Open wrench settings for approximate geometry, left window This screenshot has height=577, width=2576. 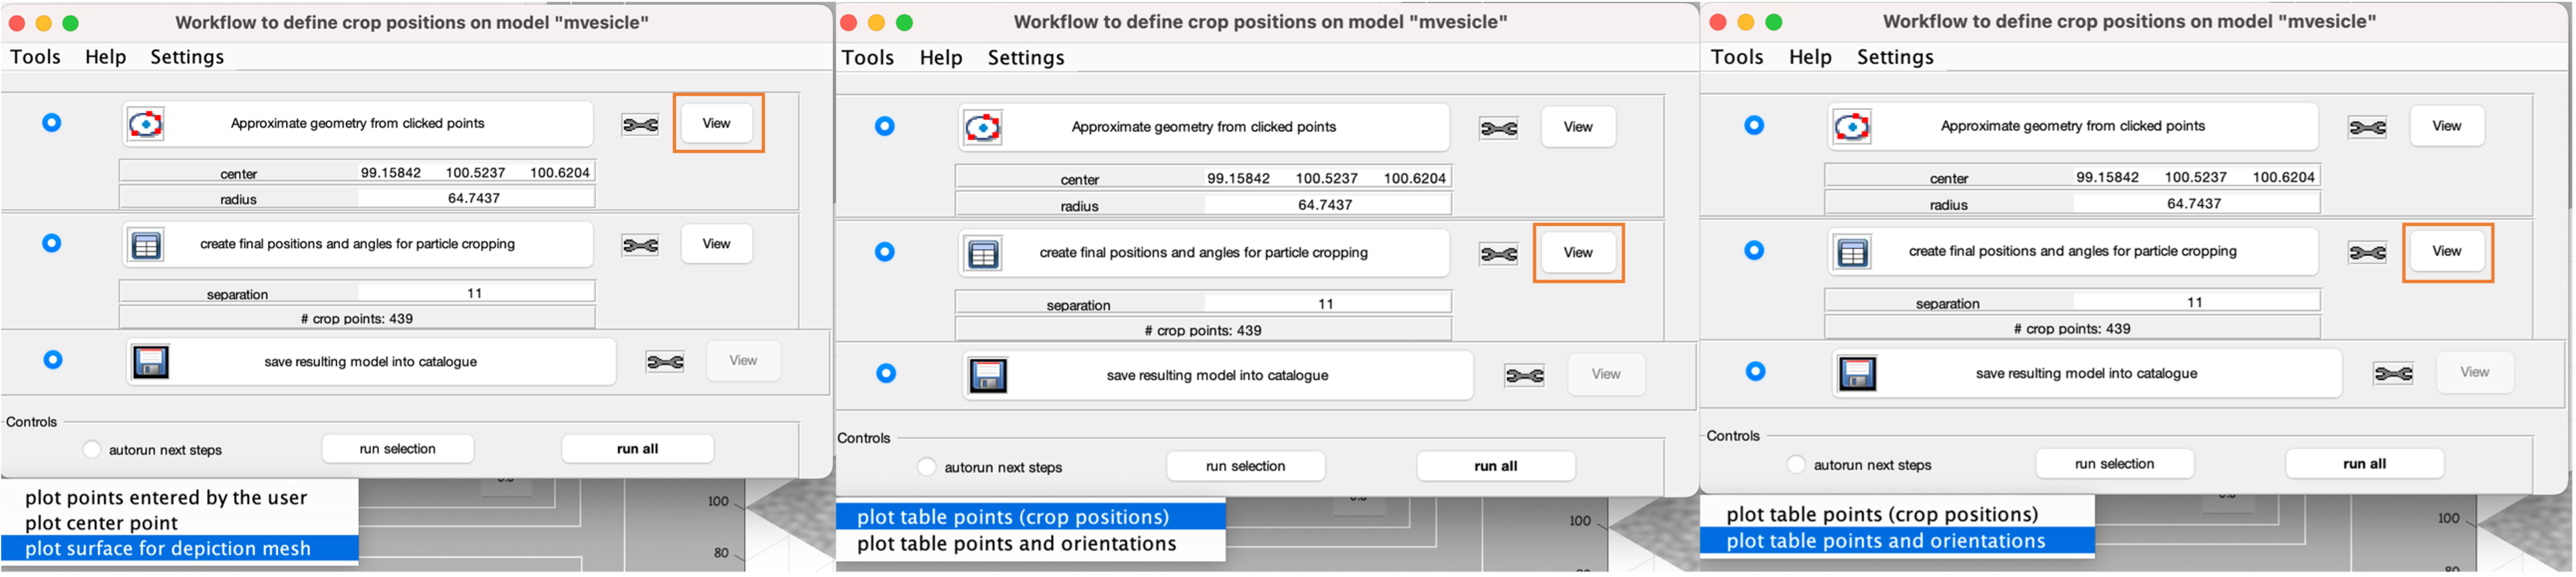(640, 125)
